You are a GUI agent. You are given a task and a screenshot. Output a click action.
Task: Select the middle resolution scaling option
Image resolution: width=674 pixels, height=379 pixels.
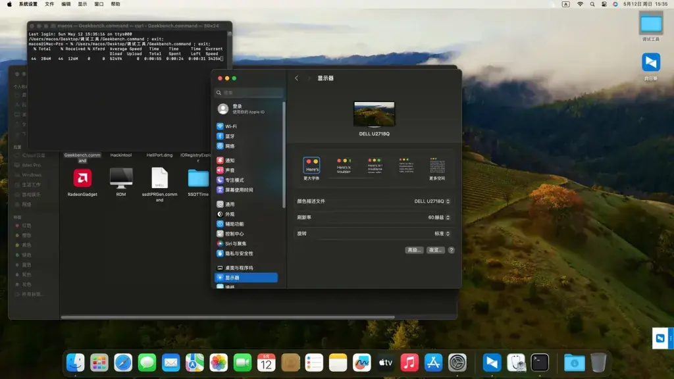375,165
